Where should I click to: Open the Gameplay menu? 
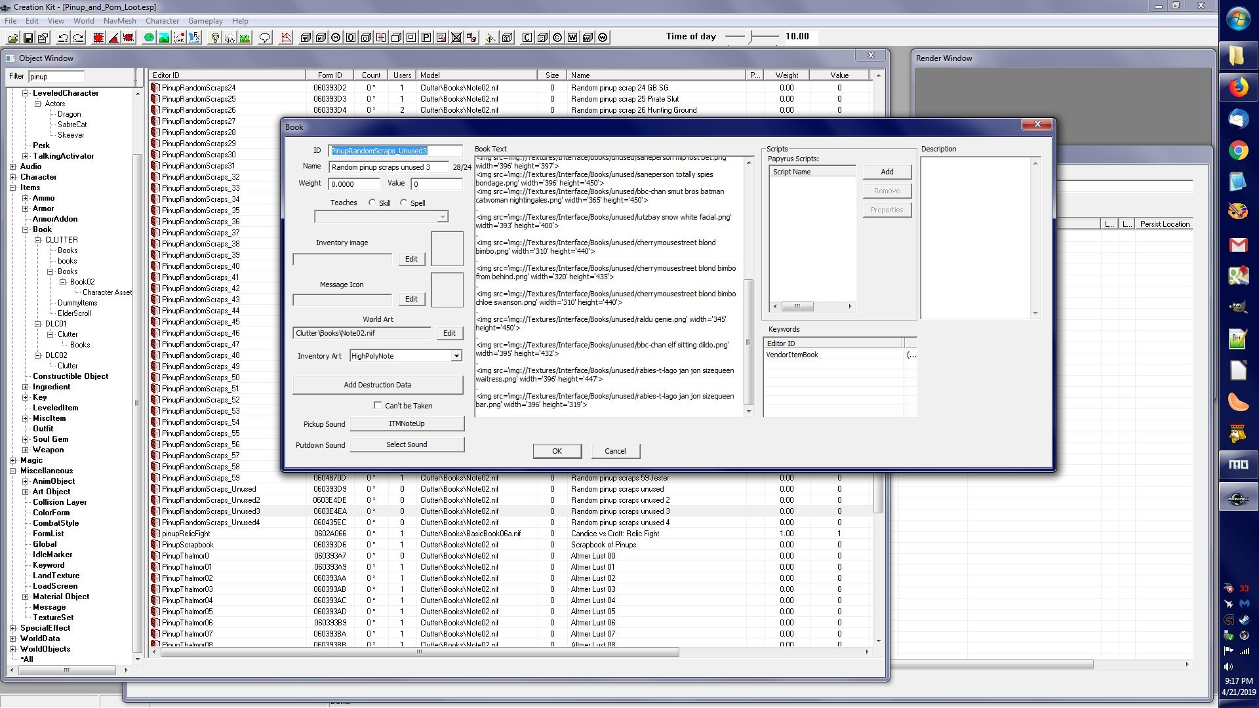coord(206,20)
